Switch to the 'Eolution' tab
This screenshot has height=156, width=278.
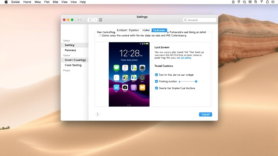coord(134,30)
